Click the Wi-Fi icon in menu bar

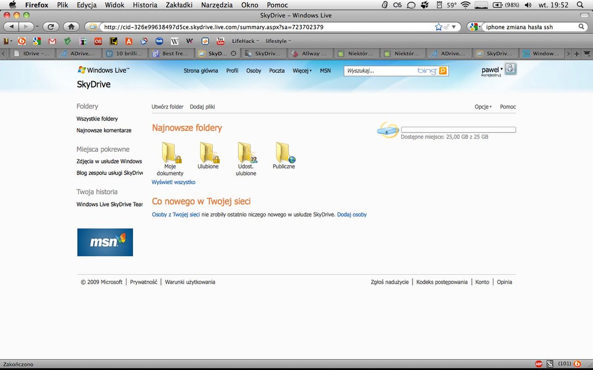coord(466,5)
